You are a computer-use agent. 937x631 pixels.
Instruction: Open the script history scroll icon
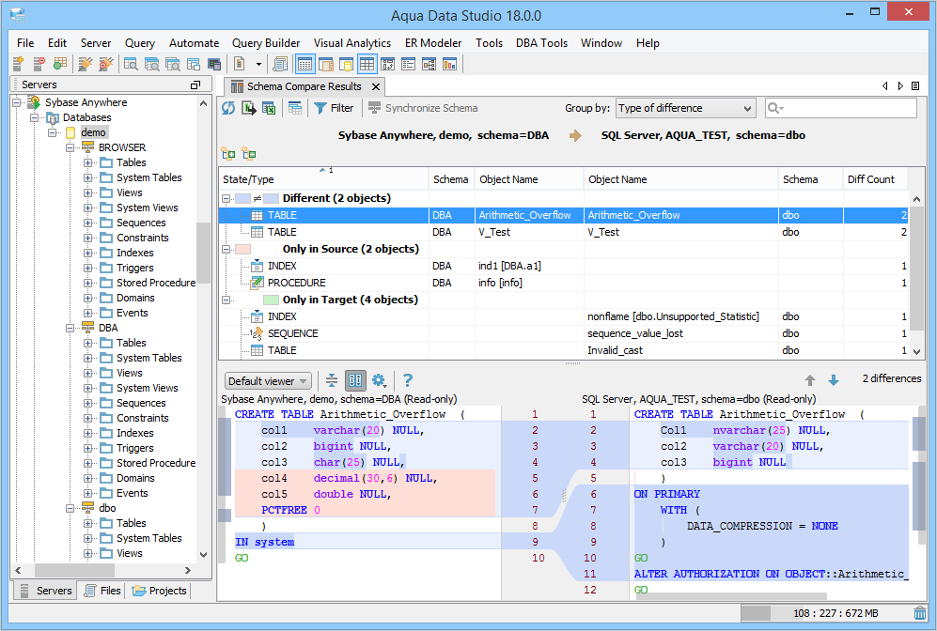pyautogui.click(x=280, y=64)
